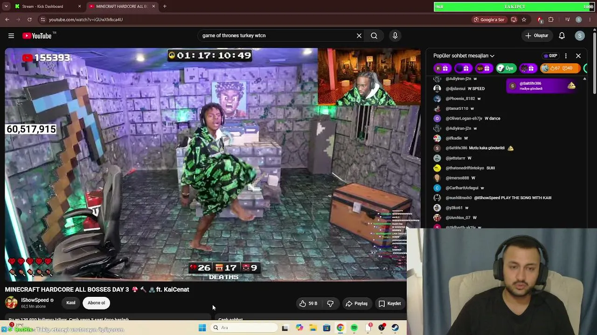The width and height of the screenshot is (597, 335).
Task: Open the YouTube hamburger guide menu
Action: (11, 36)
